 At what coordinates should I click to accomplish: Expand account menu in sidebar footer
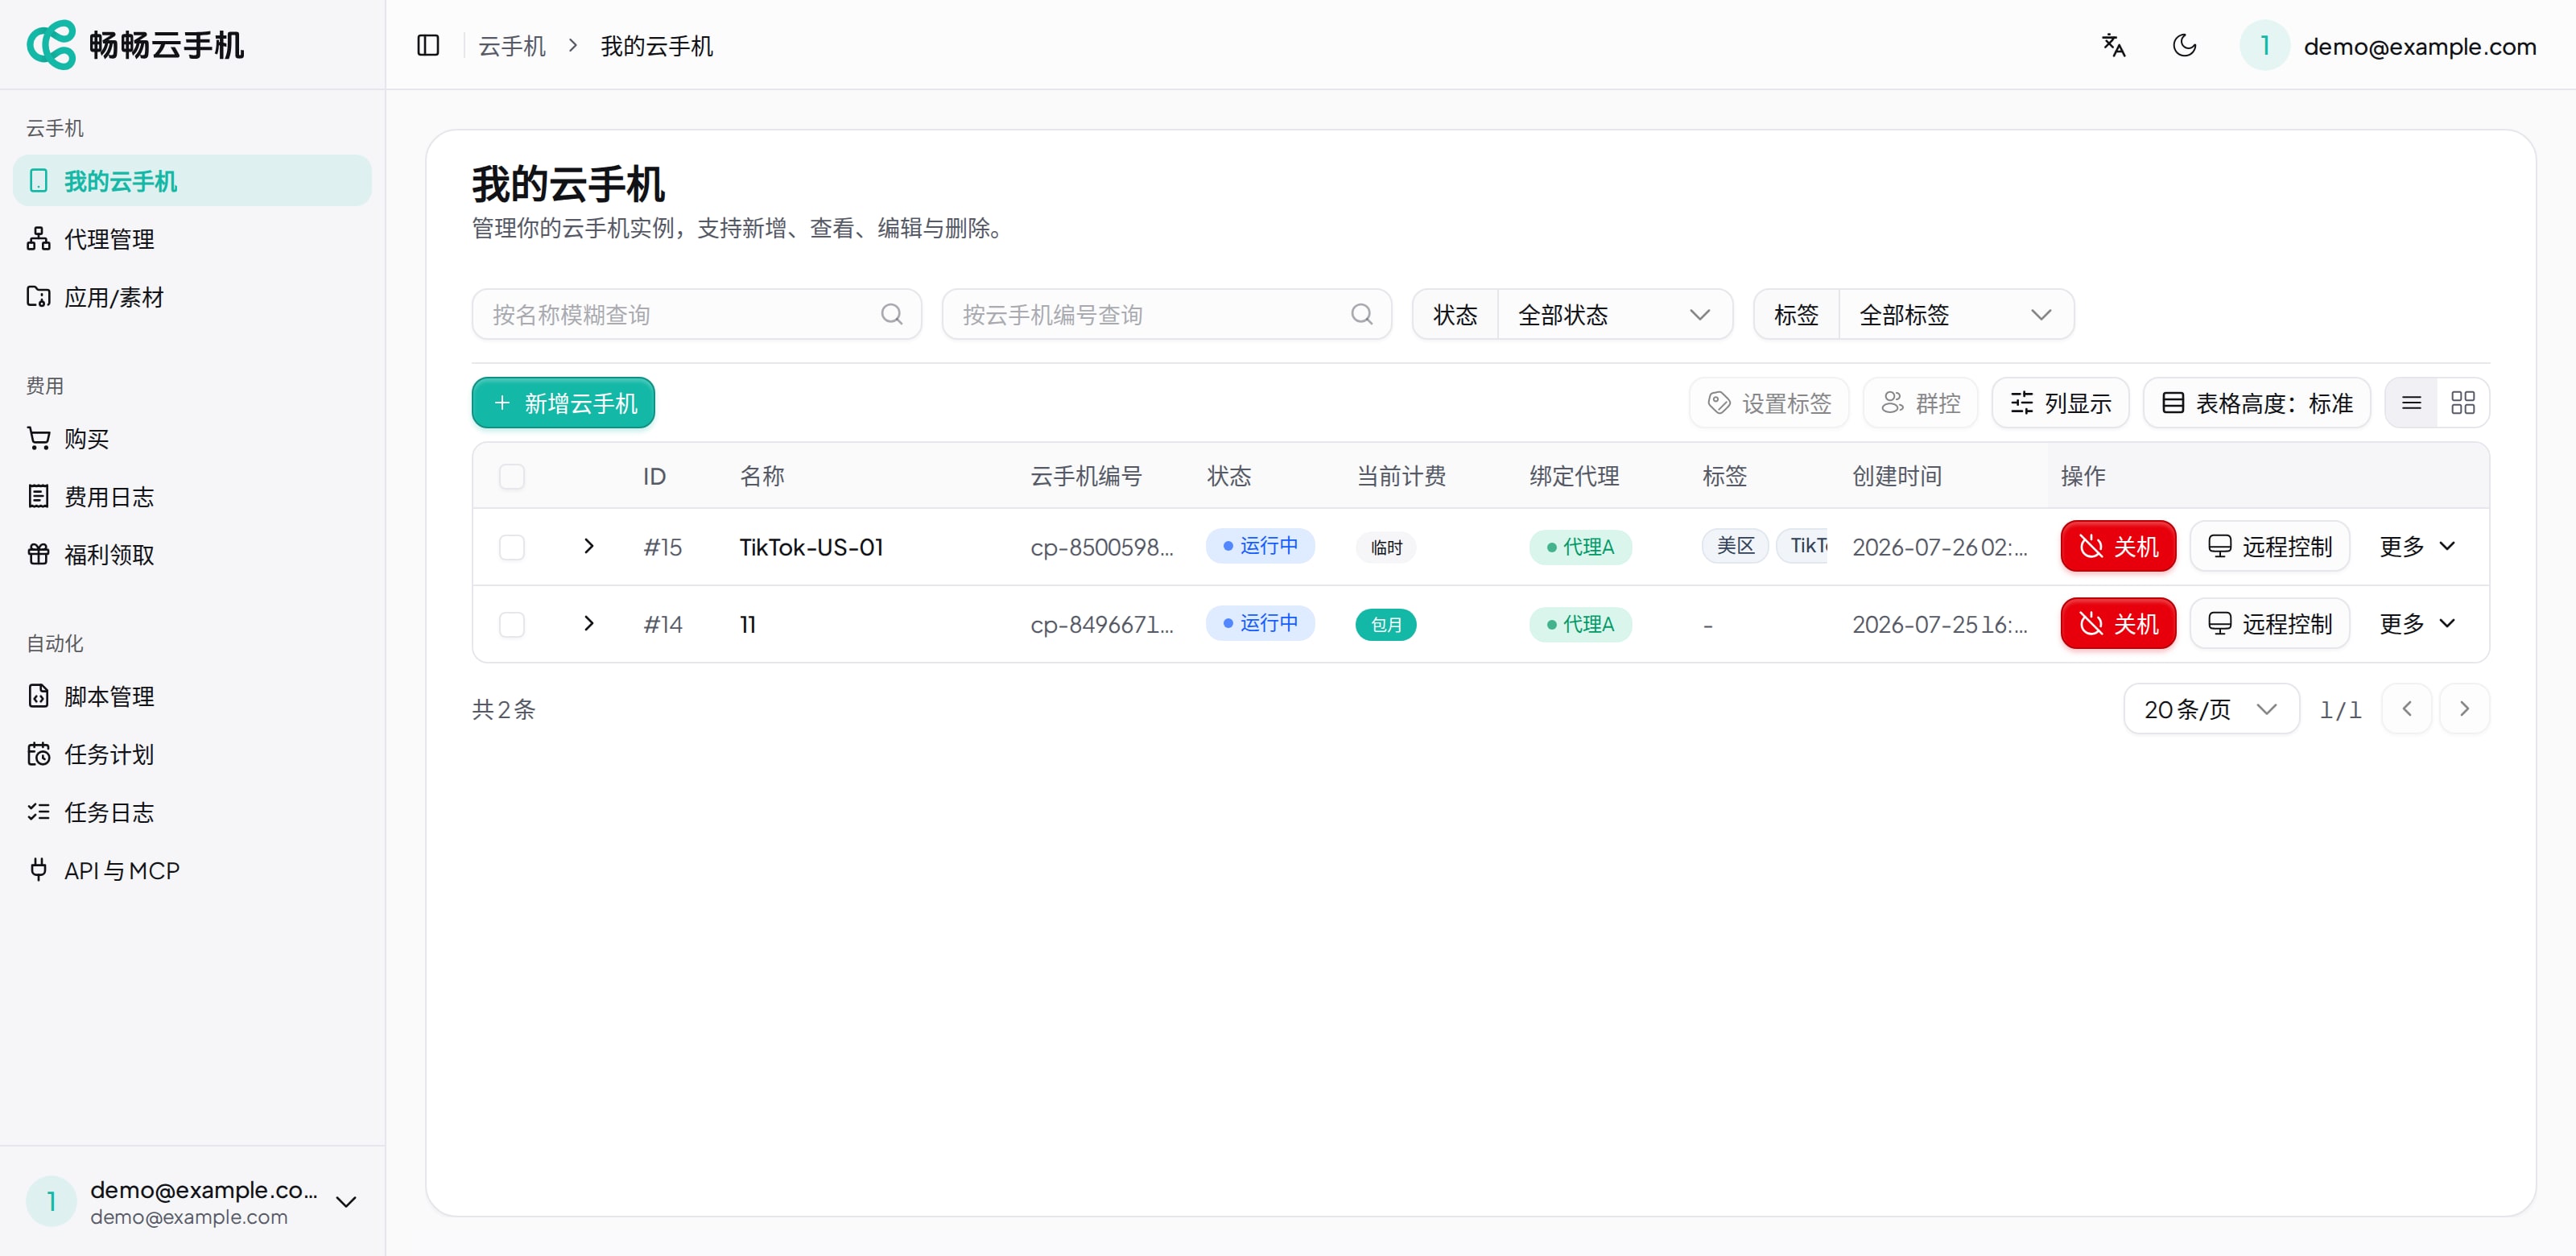(346, 1201)
